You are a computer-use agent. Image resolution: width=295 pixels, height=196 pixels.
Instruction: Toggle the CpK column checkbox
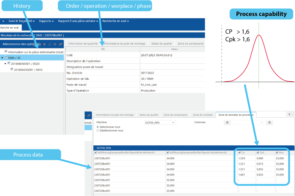point(258,153)
